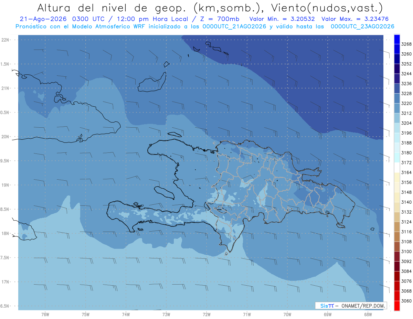
Task: Select the 71W longitude label
Action: (247, 314)
